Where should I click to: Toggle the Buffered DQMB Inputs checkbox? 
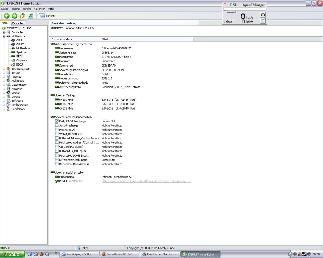click(x=57, y=151)
